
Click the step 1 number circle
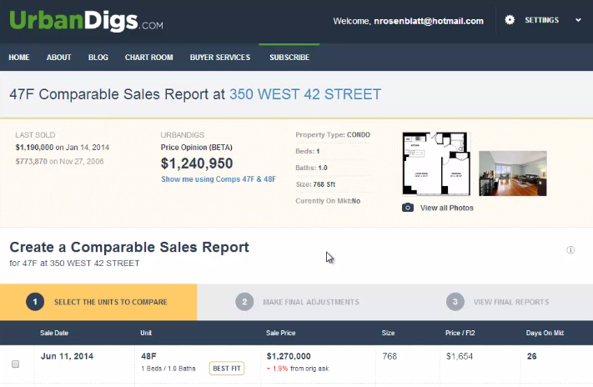(34, 302)
